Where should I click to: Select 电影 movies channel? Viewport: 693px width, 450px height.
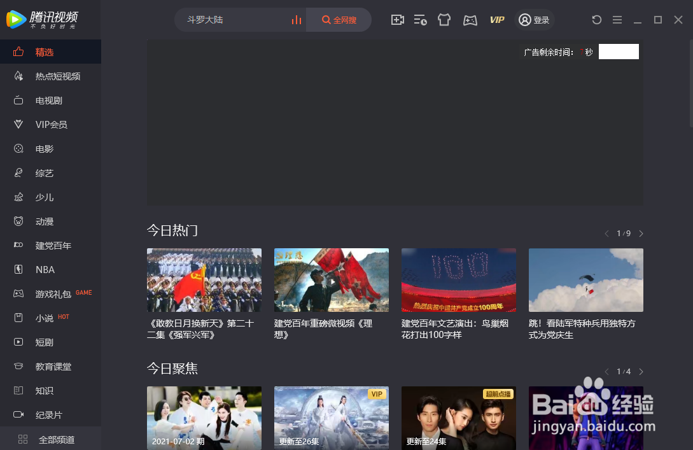coord(50,149)
